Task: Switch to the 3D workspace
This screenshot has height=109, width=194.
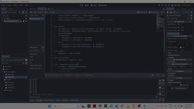Action: tap(87, 5)
